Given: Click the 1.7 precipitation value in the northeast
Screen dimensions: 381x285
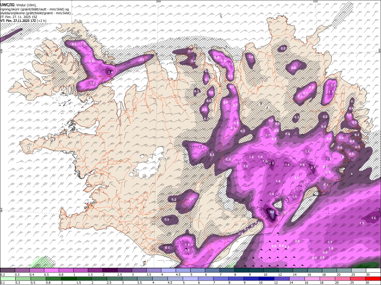Looking at the screenshot, I should coord(331,92).
